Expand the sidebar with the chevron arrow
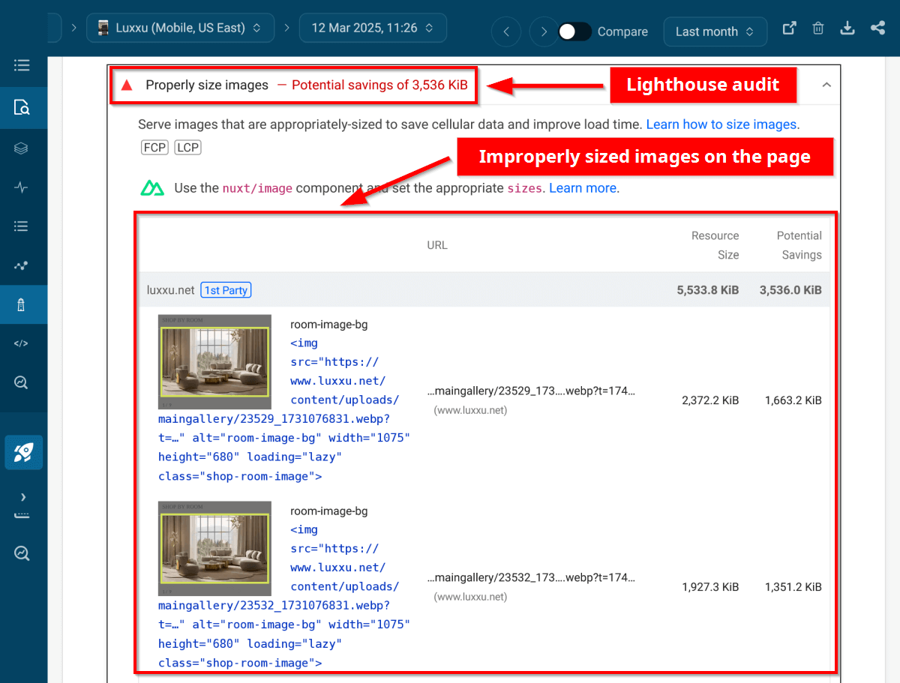The width and height of the screenshot is (900, 683). coord(23,496)
